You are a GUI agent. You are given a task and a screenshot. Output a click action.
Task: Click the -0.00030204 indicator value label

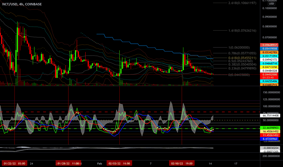coord(270,148)
